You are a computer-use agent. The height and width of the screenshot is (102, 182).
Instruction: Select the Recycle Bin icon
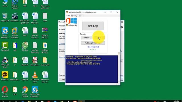pyautogui.click(x=5, y=17)
